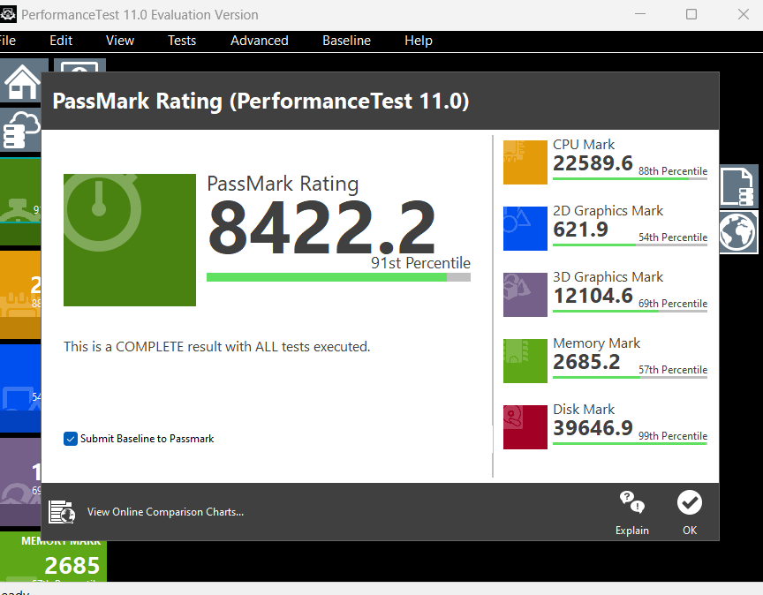
Task: Click the 3D Graphics Mark percentile bar
Action: tap(630, 311)
